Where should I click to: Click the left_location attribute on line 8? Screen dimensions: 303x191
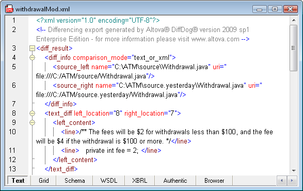pos(91,113)
